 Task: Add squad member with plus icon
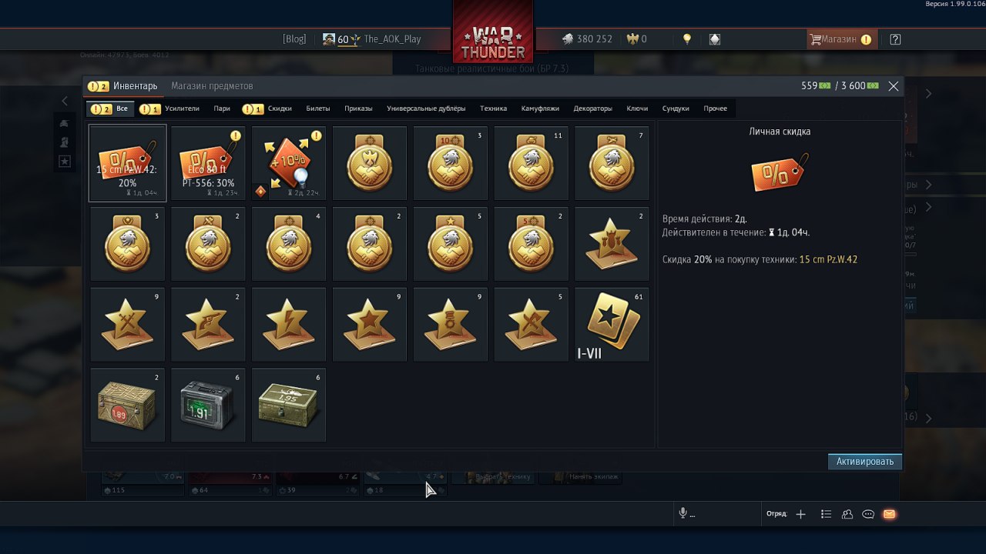tap(800, 514)
